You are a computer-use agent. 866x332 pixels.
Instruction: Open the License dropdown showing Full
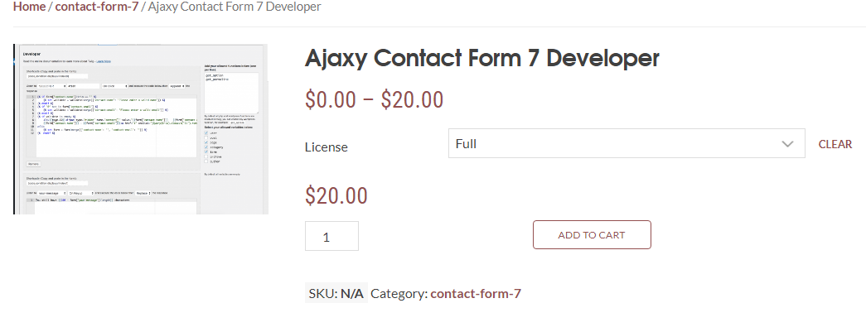coord(626,143)
